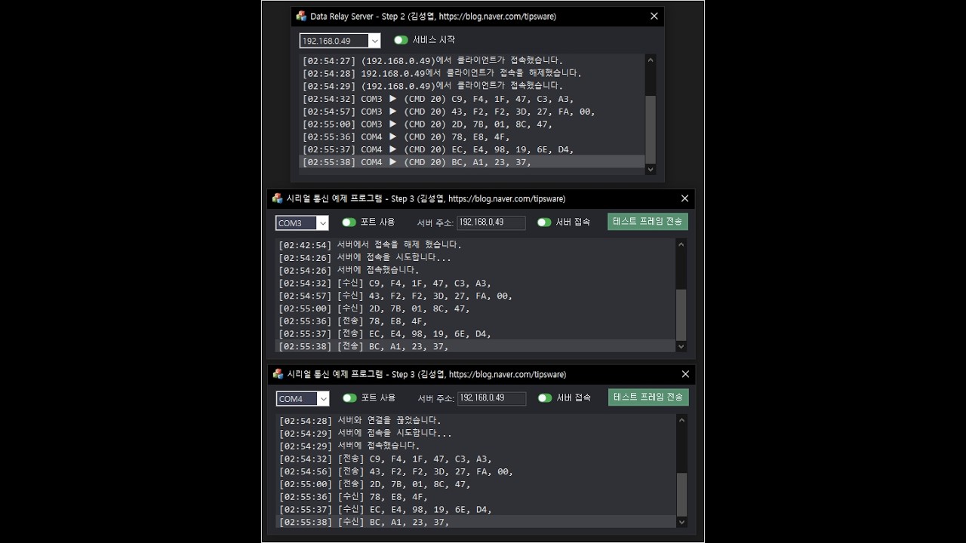Select COM4 log row [02:54:56] [전송] 43, F2
966x543 pixels.
coord(476,471)
